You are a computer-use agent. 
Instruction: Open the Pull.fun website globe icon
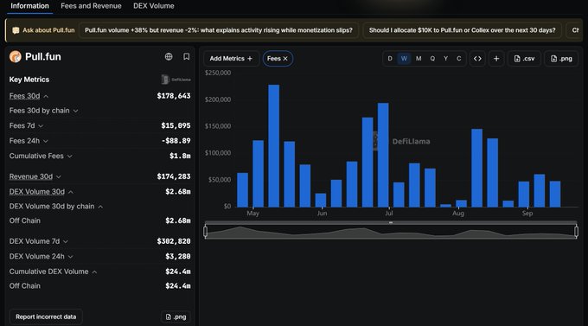click(169, 57)
